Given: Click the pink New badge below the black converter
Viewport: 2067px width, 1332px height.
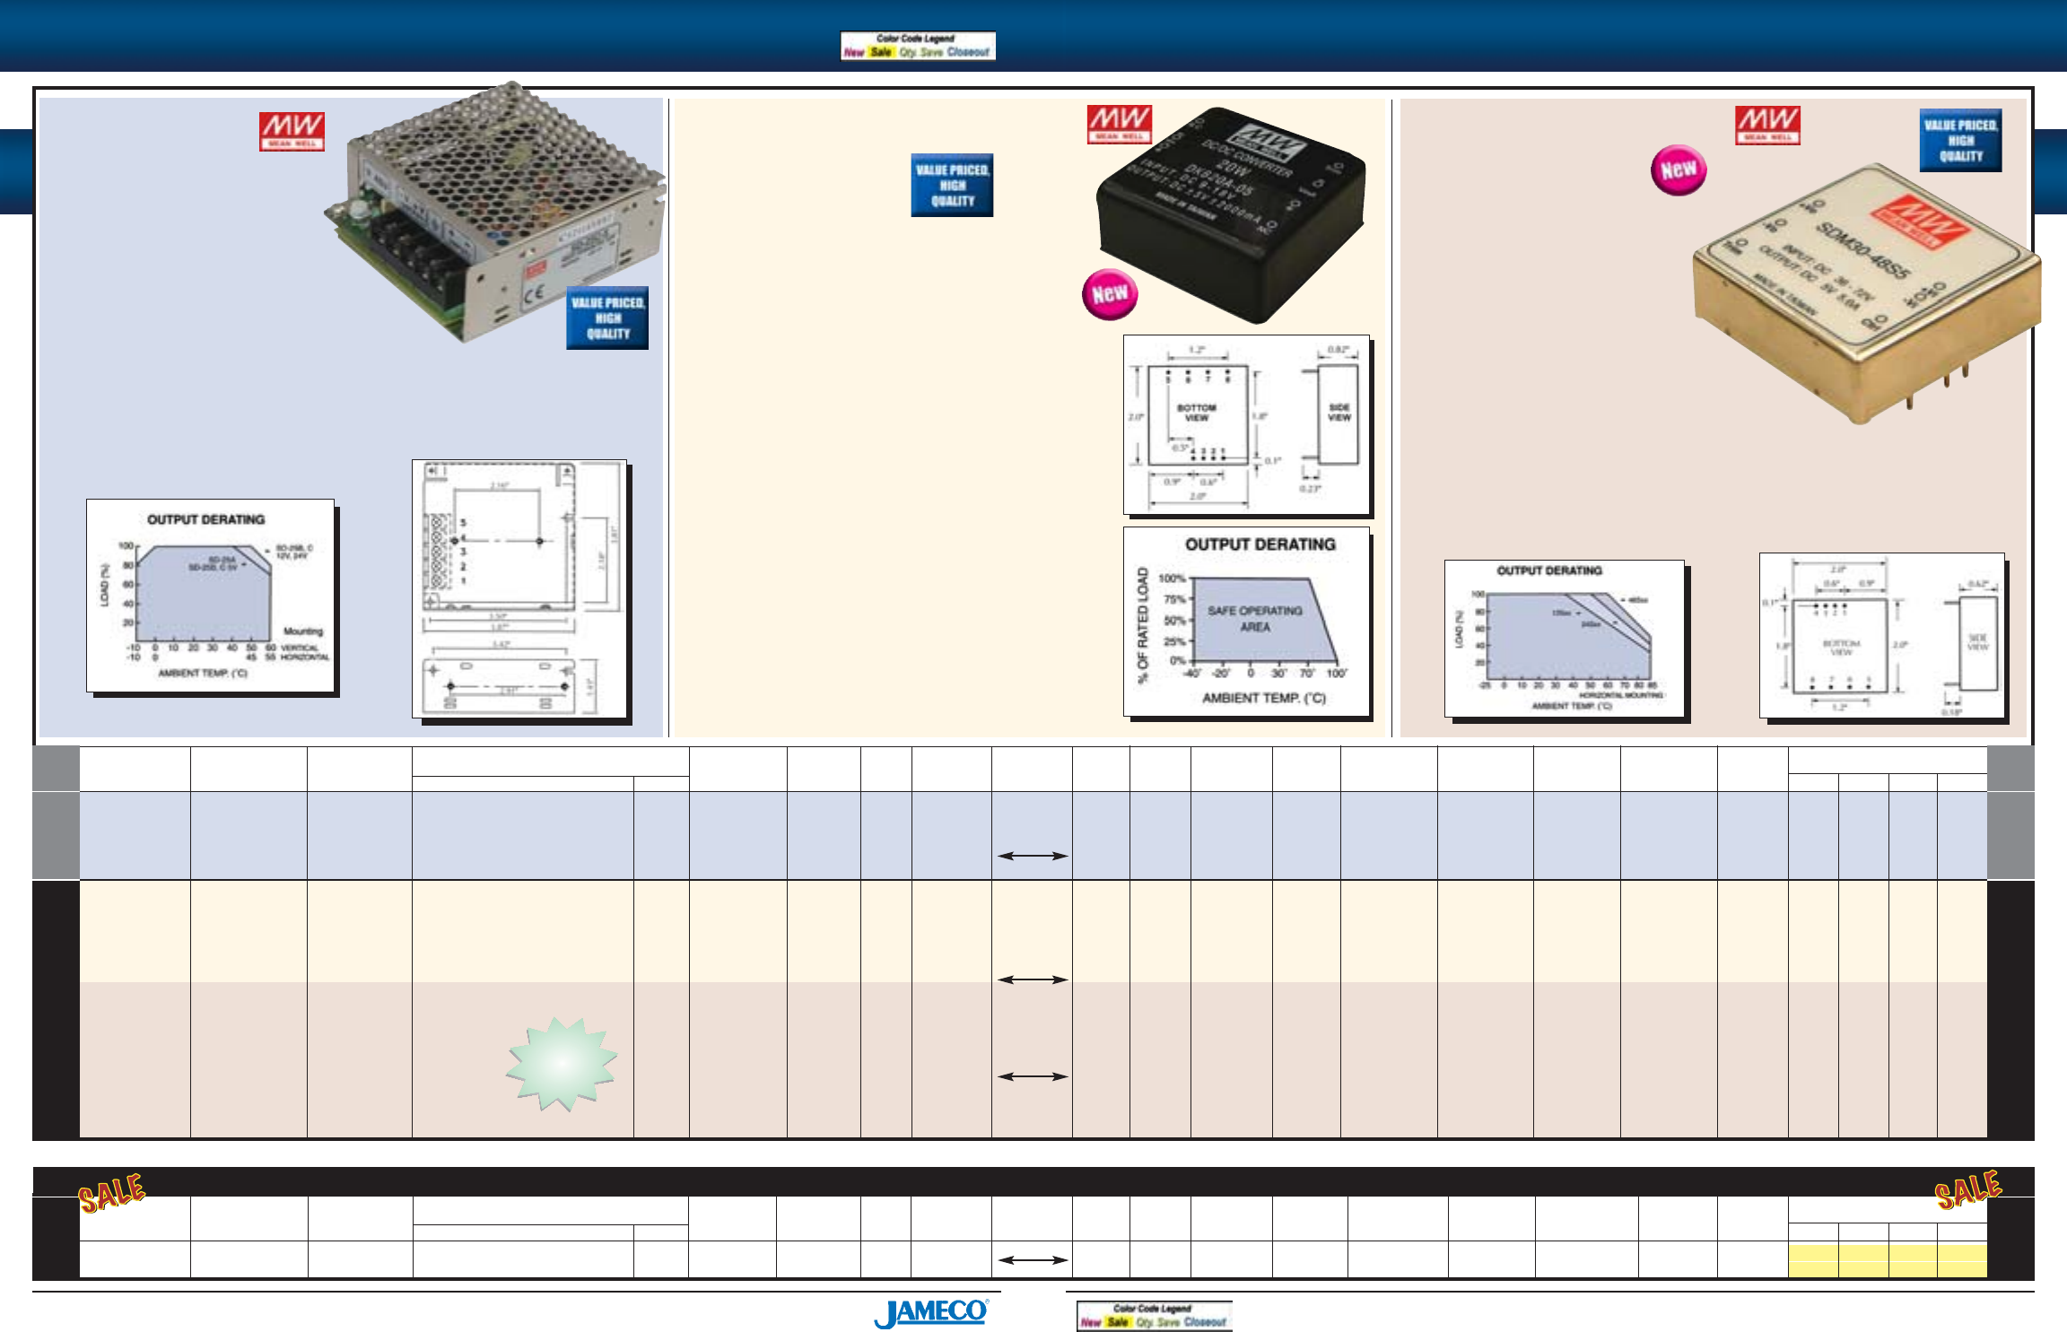Looking at the screenshot, I should point(1110,293).
